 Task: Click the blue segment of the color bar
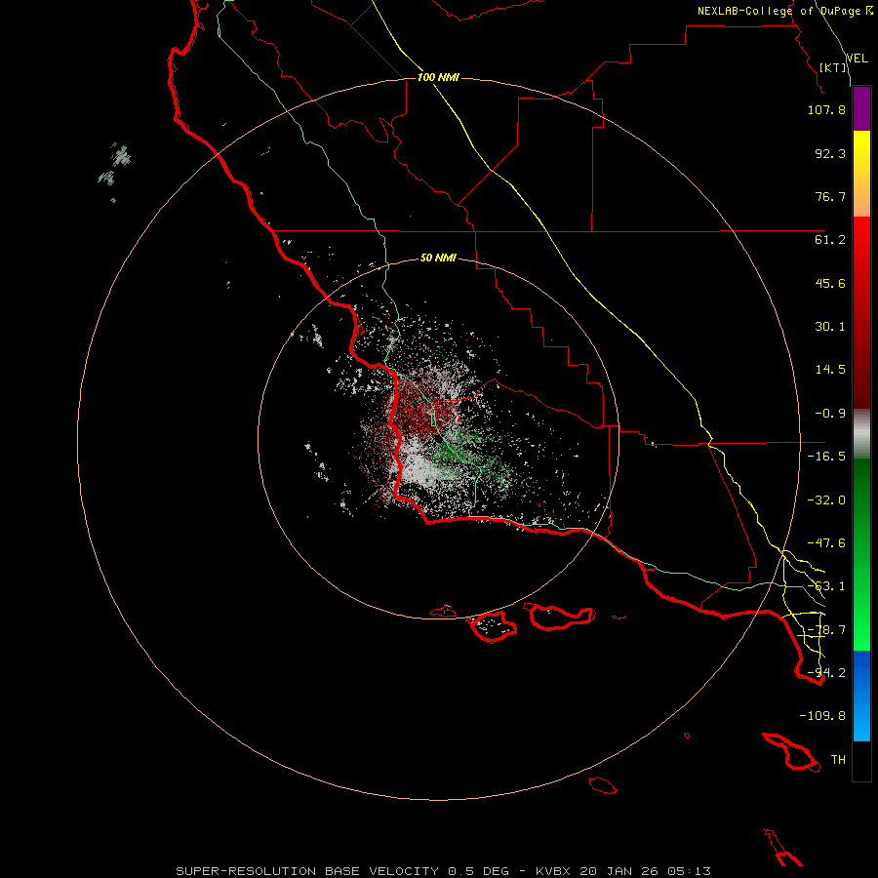pyautogui.click(x=861, y=696)
